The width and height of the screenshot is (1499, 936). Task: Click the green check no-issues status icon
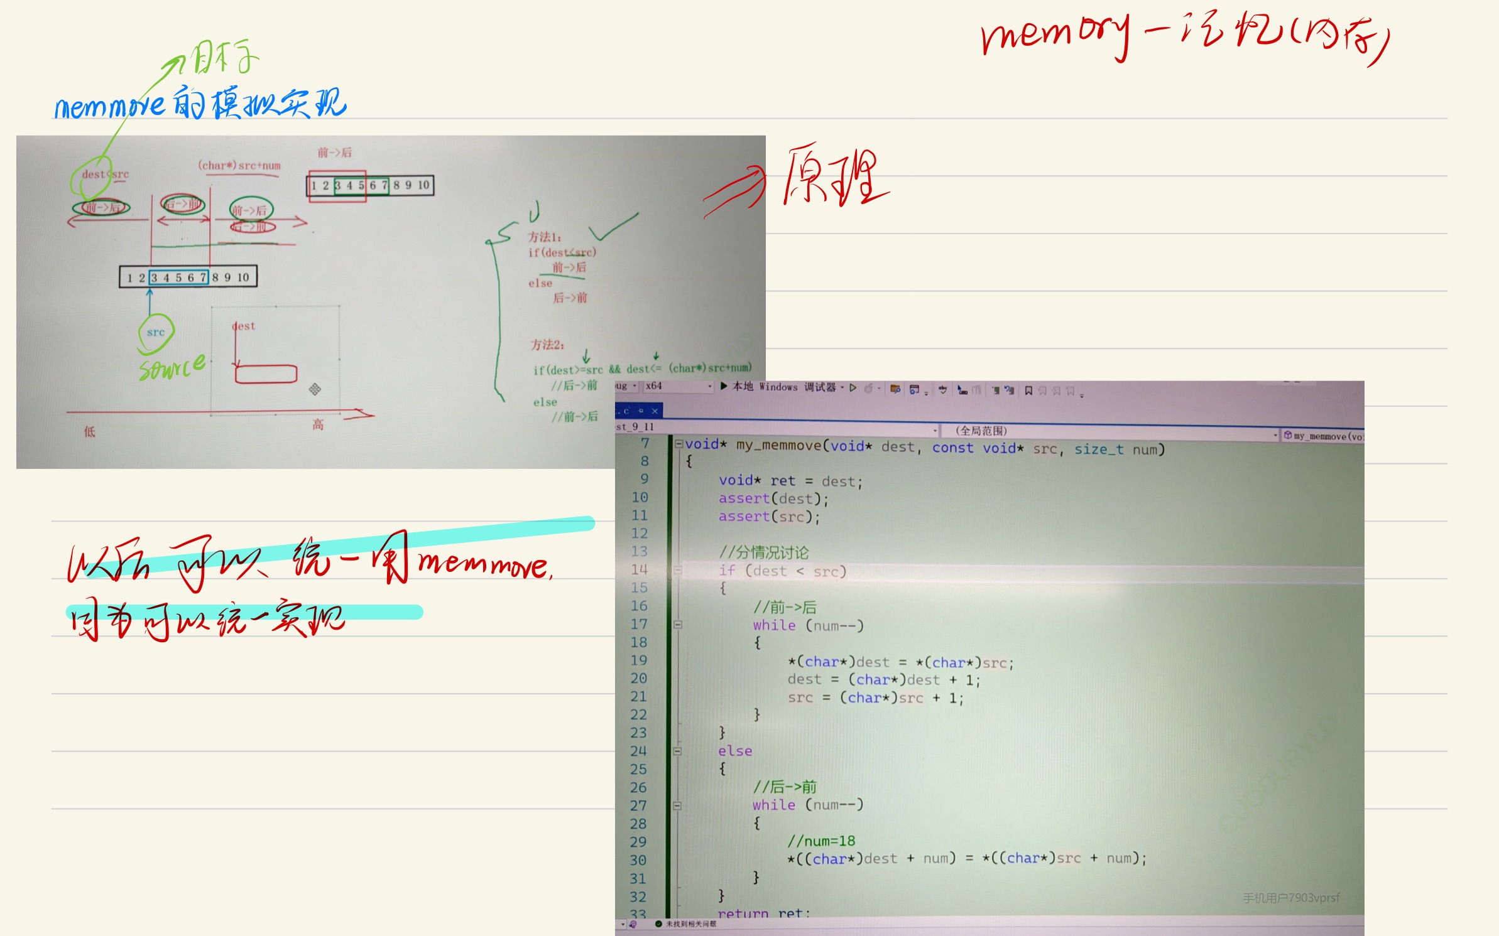(x=658, y=924)
